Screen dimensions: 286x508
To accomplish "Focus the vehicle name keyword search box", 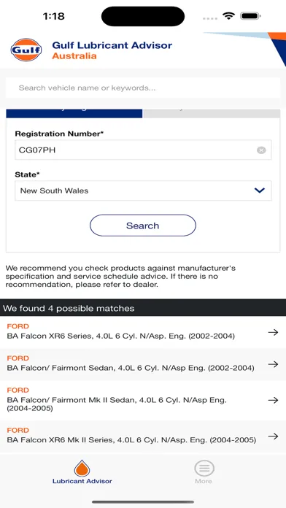I will click(x=143, y=88).
